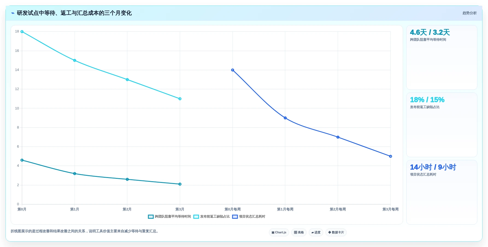Click legend text 跨团队阻塞平均等待时间
This screenshot has width=488, height=247.
pos(173,217)
